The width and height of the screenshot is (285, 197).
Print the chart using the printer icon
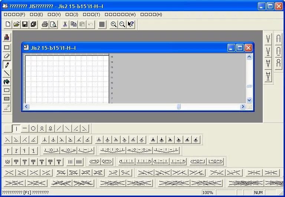pos(45,24)
